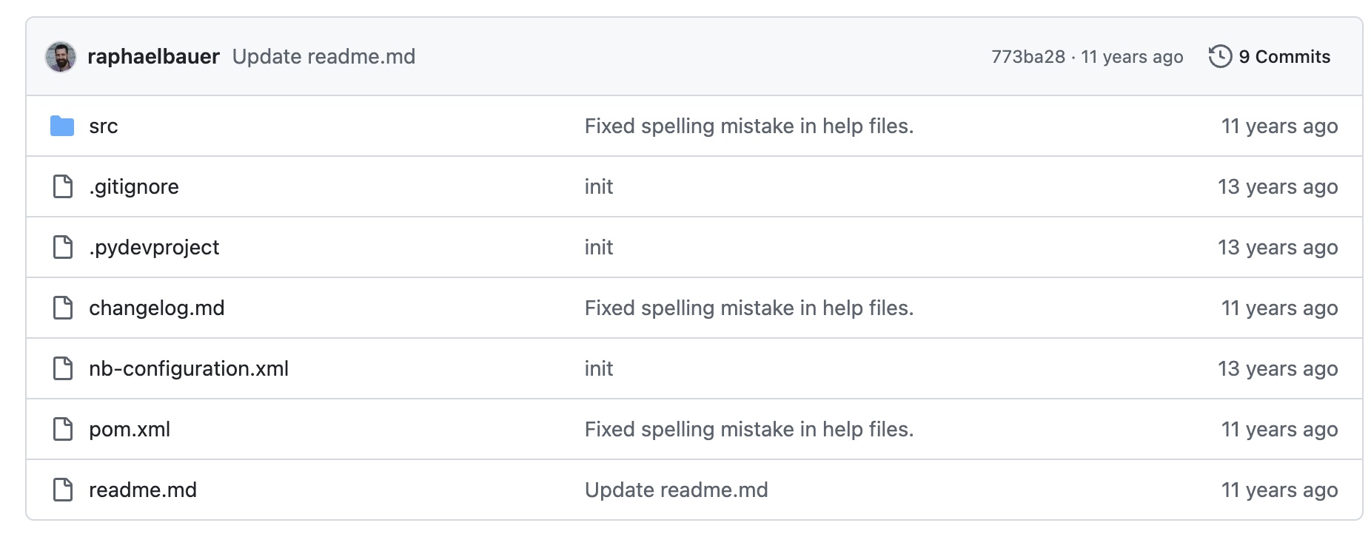The width and height of the screenshot is (1371, 534).
Task: Click the readme.md file icon
Action: pyautogui.click(x=63, y=490)
